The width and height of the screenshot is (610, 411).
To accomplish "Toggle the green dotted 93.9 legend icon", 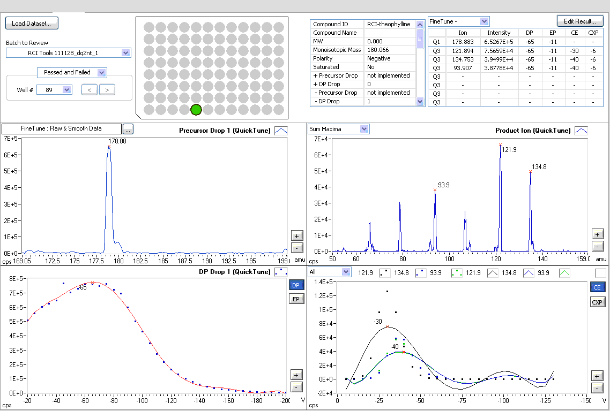I will tap(457, 273).
